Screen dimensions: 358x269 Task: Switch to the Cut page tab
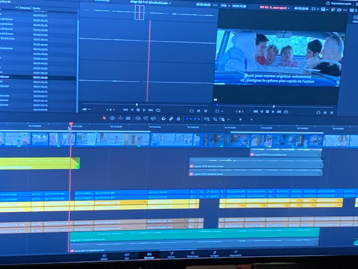(x=127, y=256)
